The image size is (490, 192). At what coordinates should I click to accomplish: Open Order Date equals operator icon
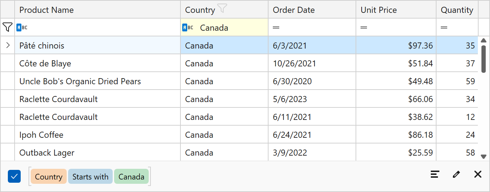(276, 27)
